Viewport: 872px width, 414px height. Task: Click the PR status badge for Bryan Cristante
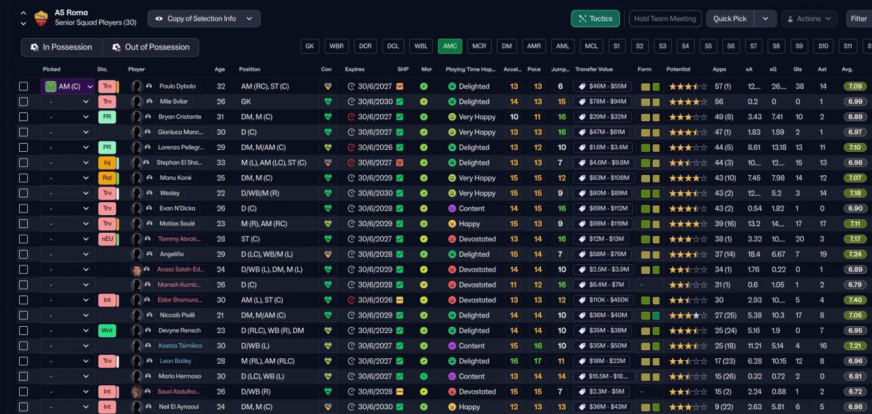(107, 117)
